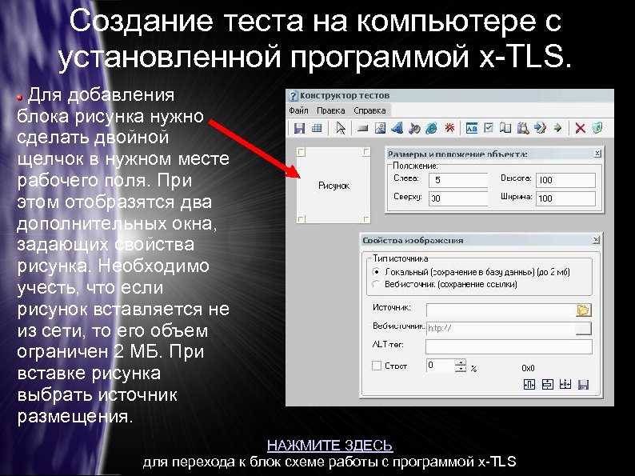Click the red asterisk toolbar icon

pyautogui.click(x=449, y=128)
